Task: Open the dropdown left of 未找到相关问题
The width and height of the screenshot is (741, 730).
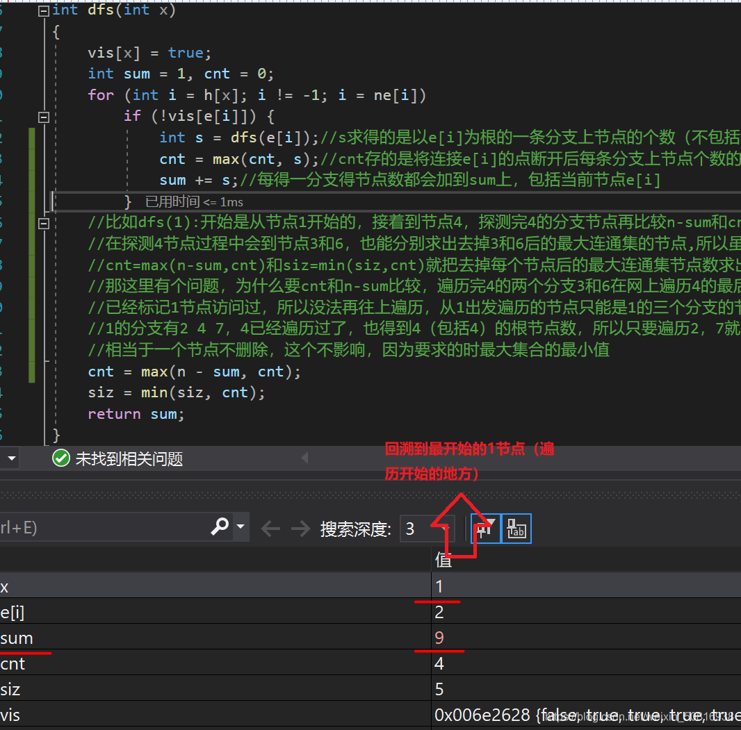Action: 11,458
